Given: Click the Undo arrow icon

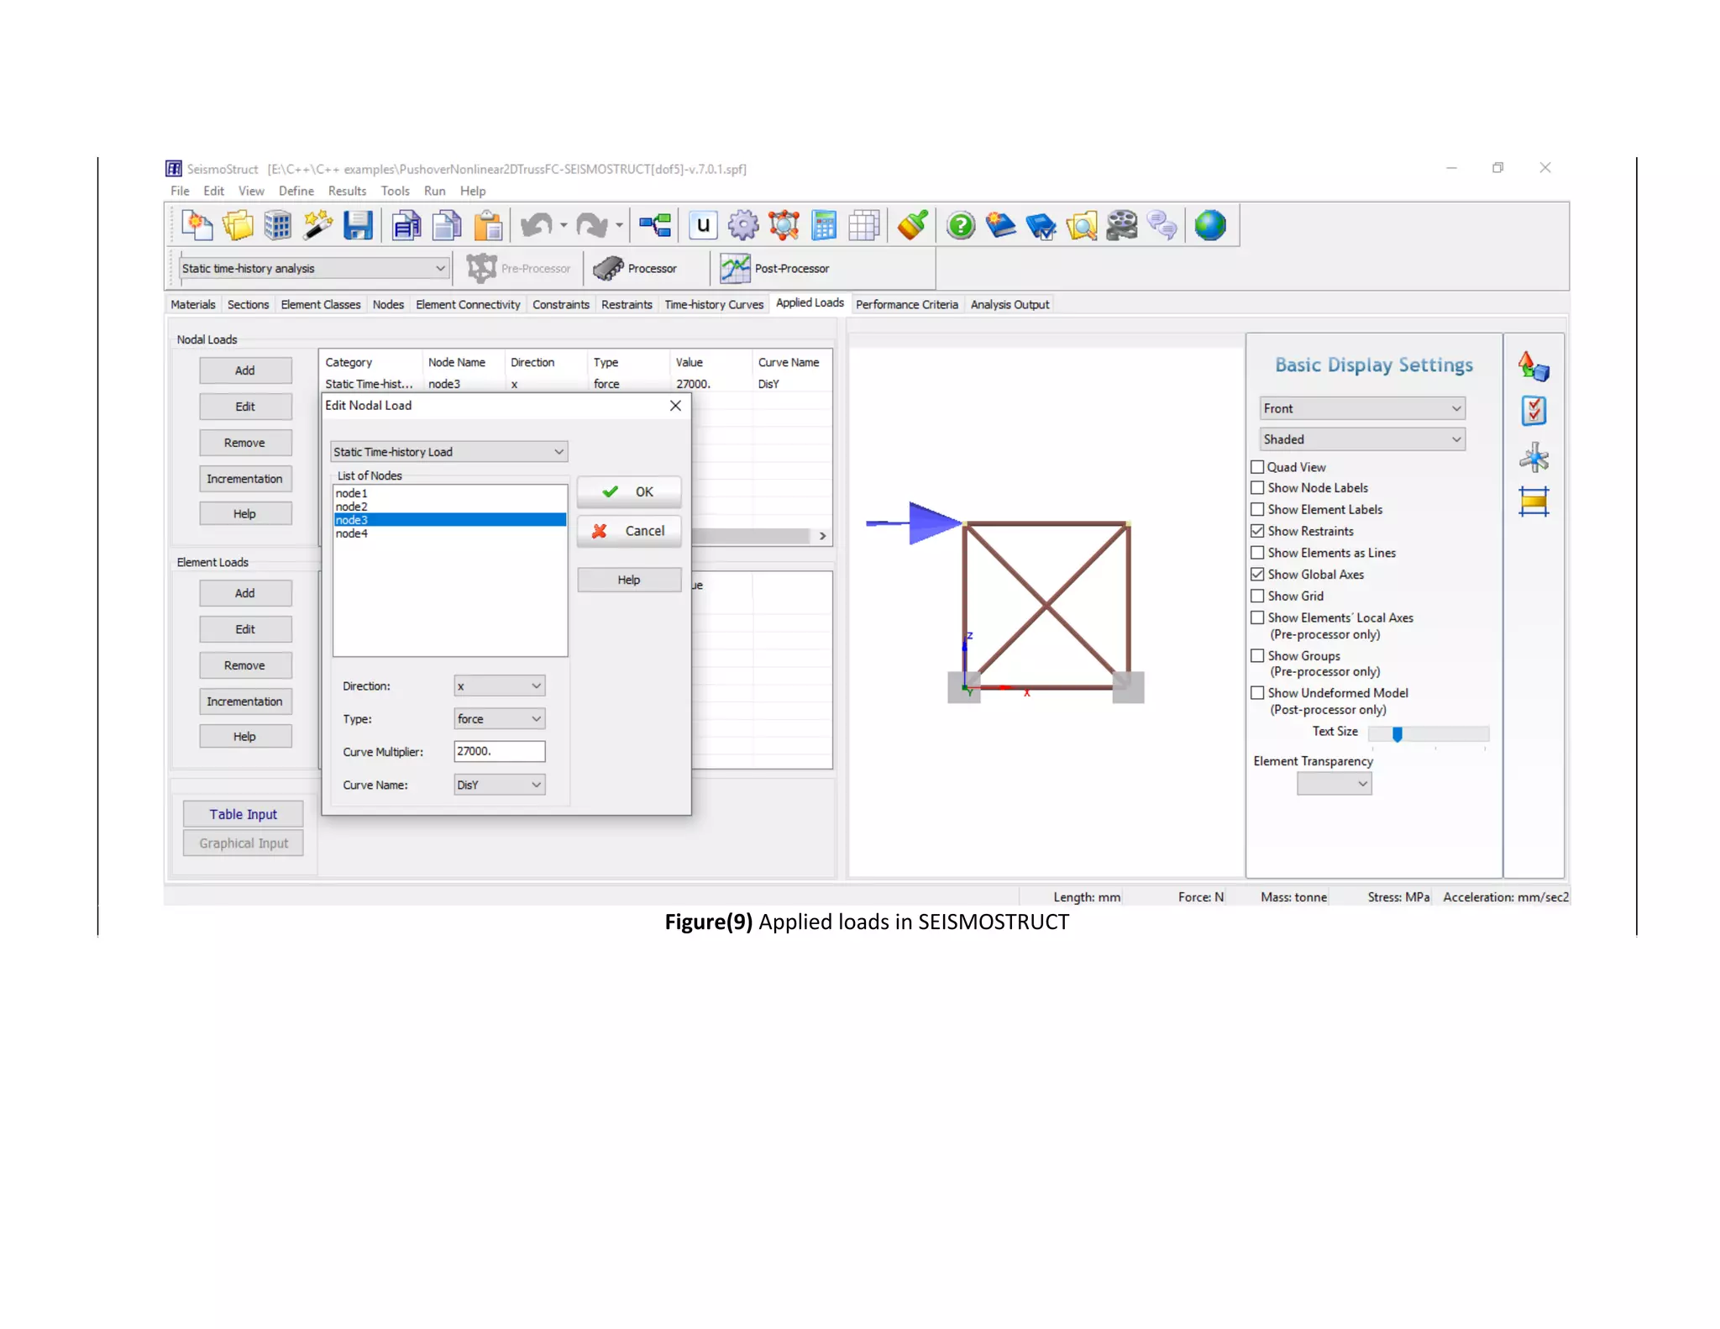Looking at the screenshot, I should tap(536, 225).
